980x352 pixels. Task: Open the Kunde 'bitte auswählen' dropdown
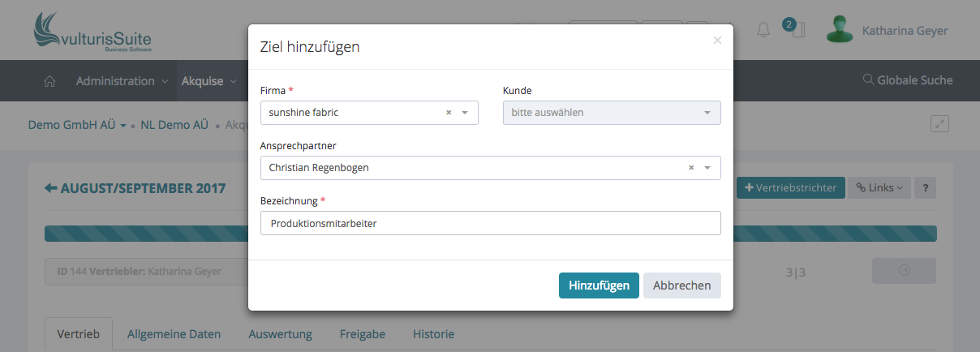pos(612,113)
